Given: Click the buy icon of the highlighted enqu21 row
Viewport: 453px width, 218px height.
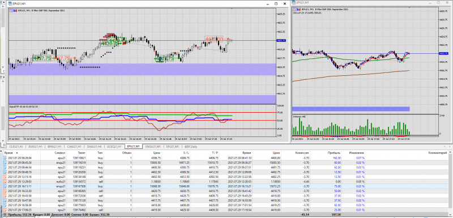Looking at the screenshot, I should (x=6, y=186).
